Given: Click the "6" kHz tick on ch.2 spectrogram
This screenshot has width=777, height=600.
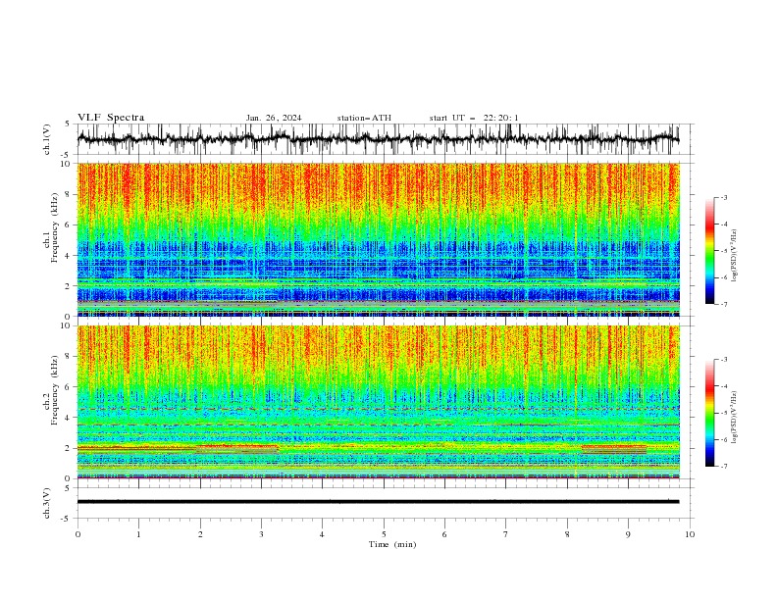Looking at the screenshot, I should (x=69, y=387).
